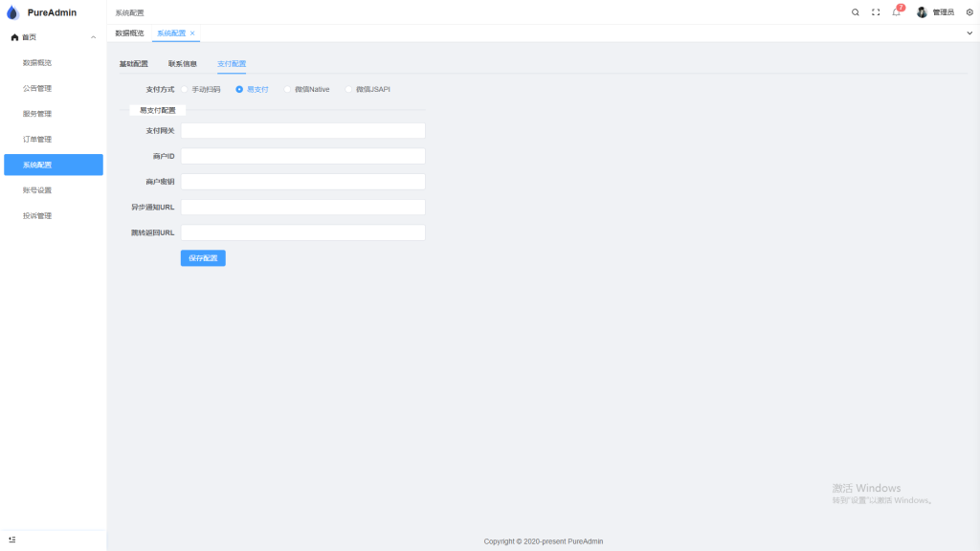The width and height of the screenshot is (980, 551).
Task: Open the 管理员 user dropdown
Action: 943,12
